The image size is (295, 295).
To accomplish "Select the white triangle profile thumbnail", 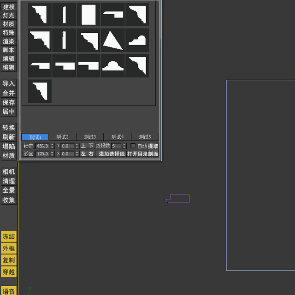I will 112,40.
